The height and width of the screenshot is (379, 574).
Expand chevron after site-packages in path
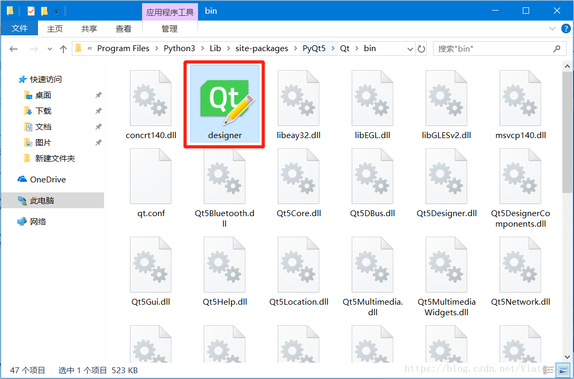(x=295, y=48)
